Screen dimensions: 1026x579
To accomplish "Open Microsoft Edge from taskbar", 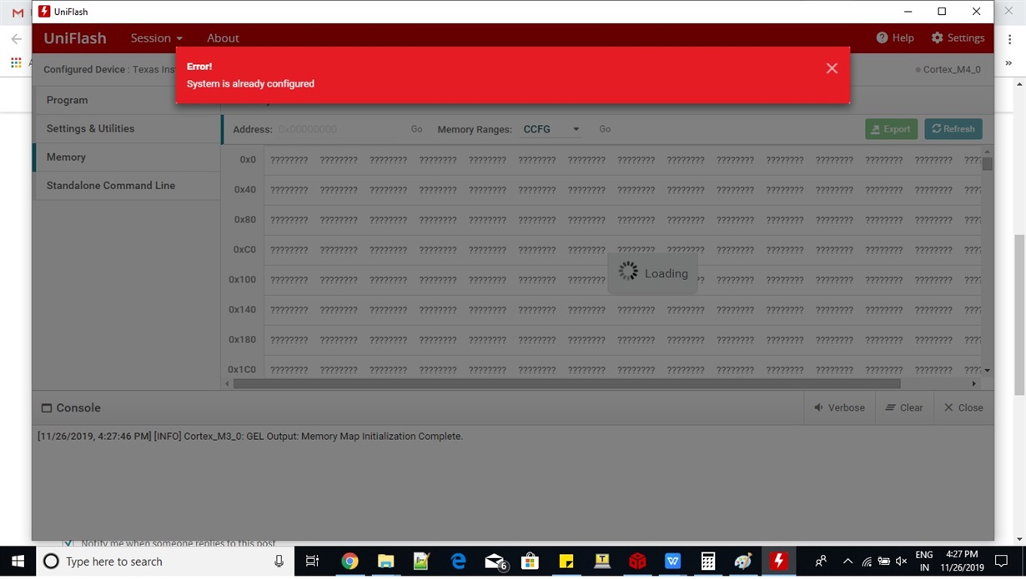I will (458, 562).
